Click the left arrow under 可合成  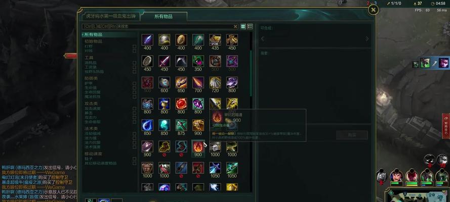click(263, 38)
